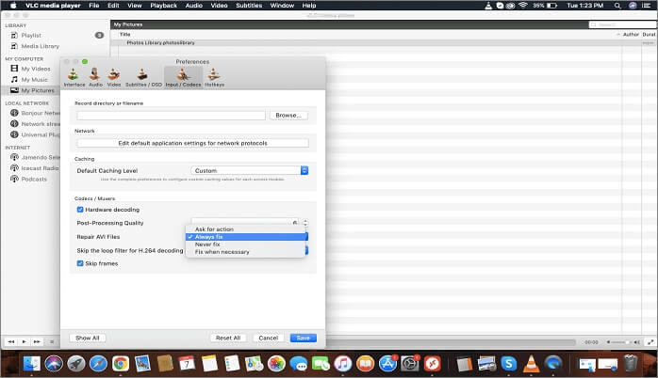The width and height of the screenshot is (658, 378).
Task: Choose 'Ask for action' from the list
Action: tap(214, 229)
